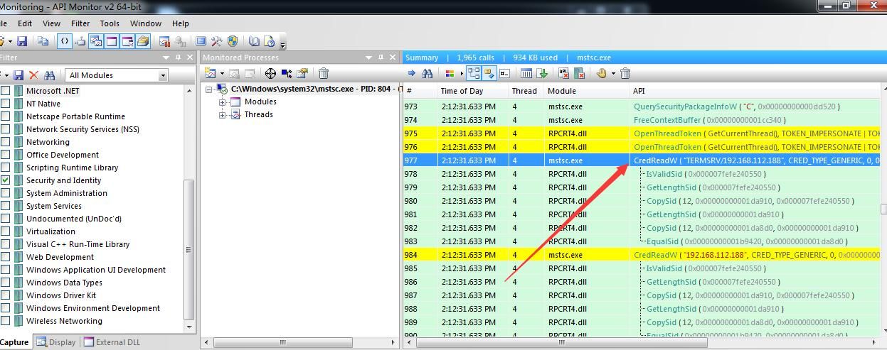Enable the Virtualization checkbox
The width and height of the screenshot is (887, 350).
click(x=6, y=231)
